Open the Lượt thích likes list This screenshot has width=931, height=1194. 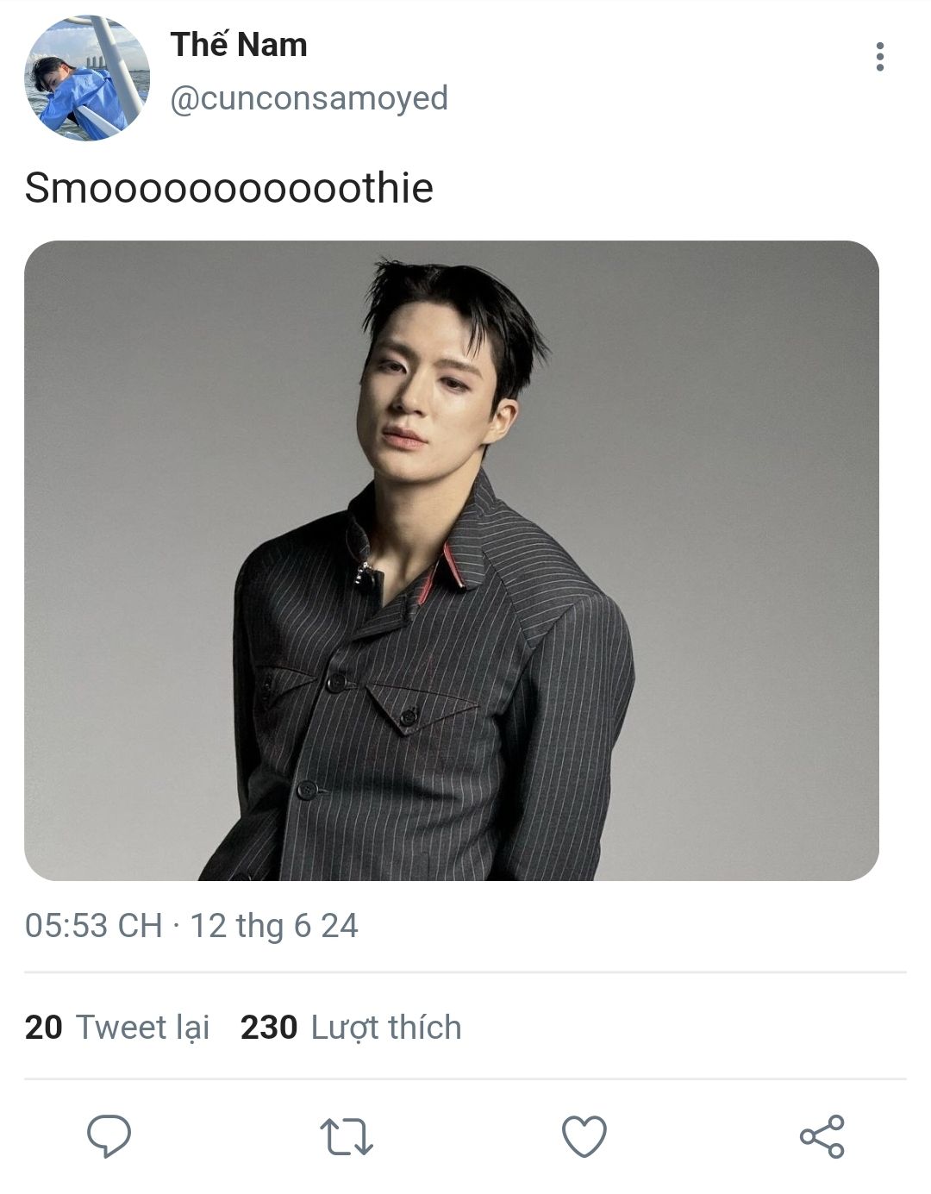pyautogui.click(x=386, y=1028)
